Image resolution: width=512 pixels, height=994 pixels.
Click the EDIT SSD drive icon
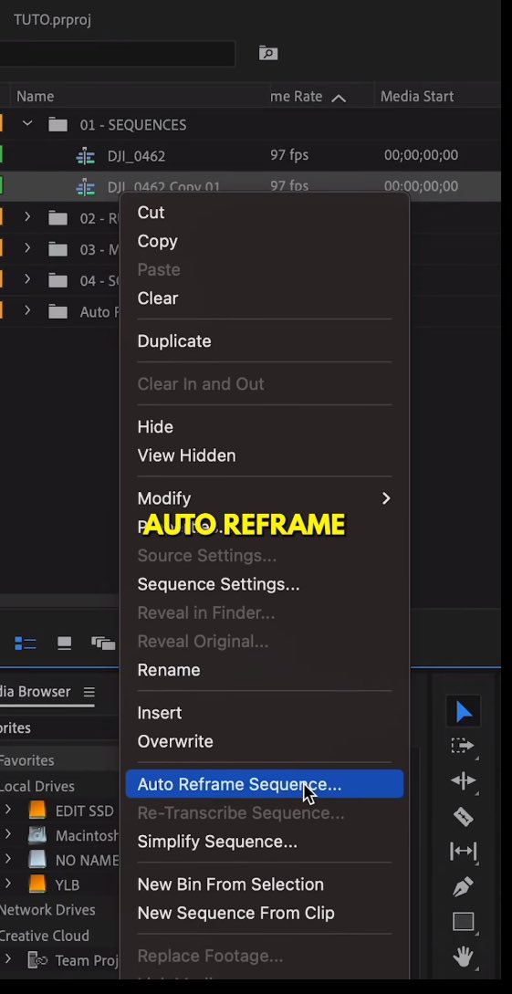point(37,811)
